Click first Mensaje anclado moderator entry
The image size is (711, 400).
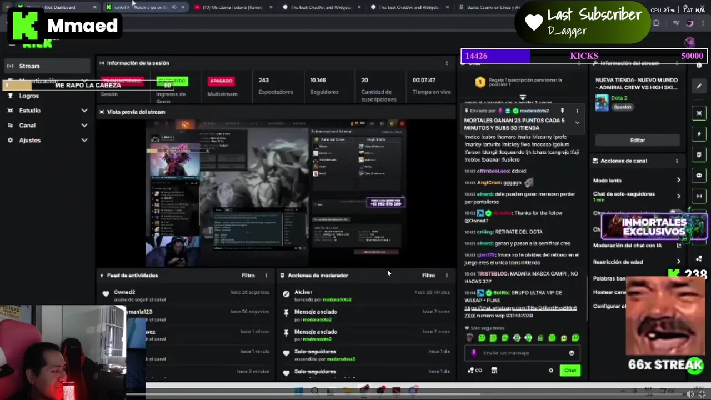[x=367, y=316]
